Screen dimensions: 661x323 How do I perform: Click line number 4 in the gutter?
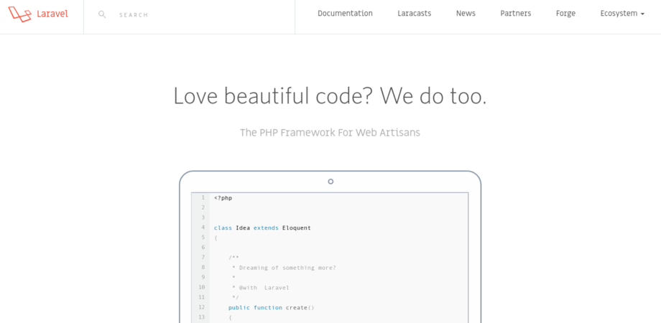coord(203,228)
